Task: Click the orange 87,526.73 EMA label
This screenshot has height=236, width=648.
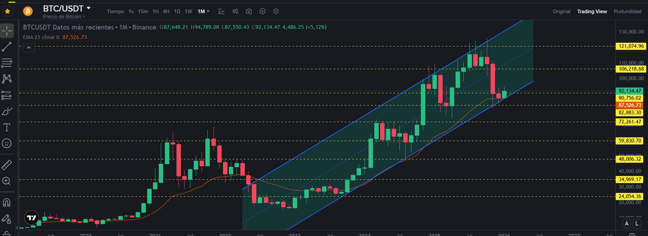Action: pyautogui.click(x=631, y=105)
